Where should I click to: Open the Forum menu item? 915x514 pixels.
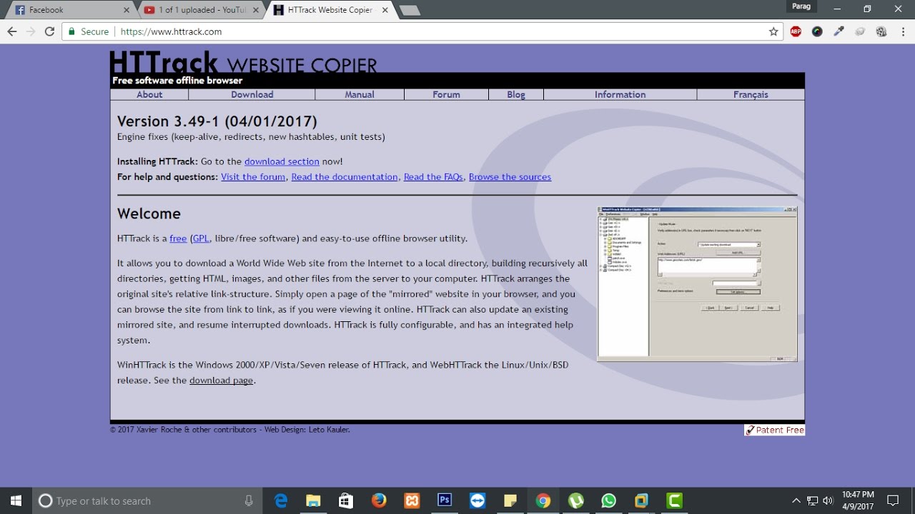click(446, 94)
